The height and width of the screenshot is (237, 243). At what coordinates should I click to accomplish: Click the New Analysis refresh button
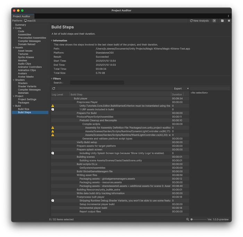point(199,21)
